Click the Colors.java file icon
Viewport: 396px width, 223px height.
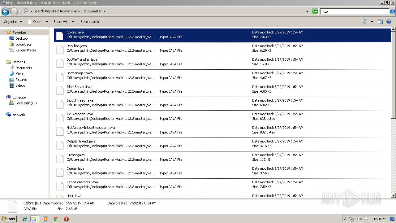click(x=60, y=36)
